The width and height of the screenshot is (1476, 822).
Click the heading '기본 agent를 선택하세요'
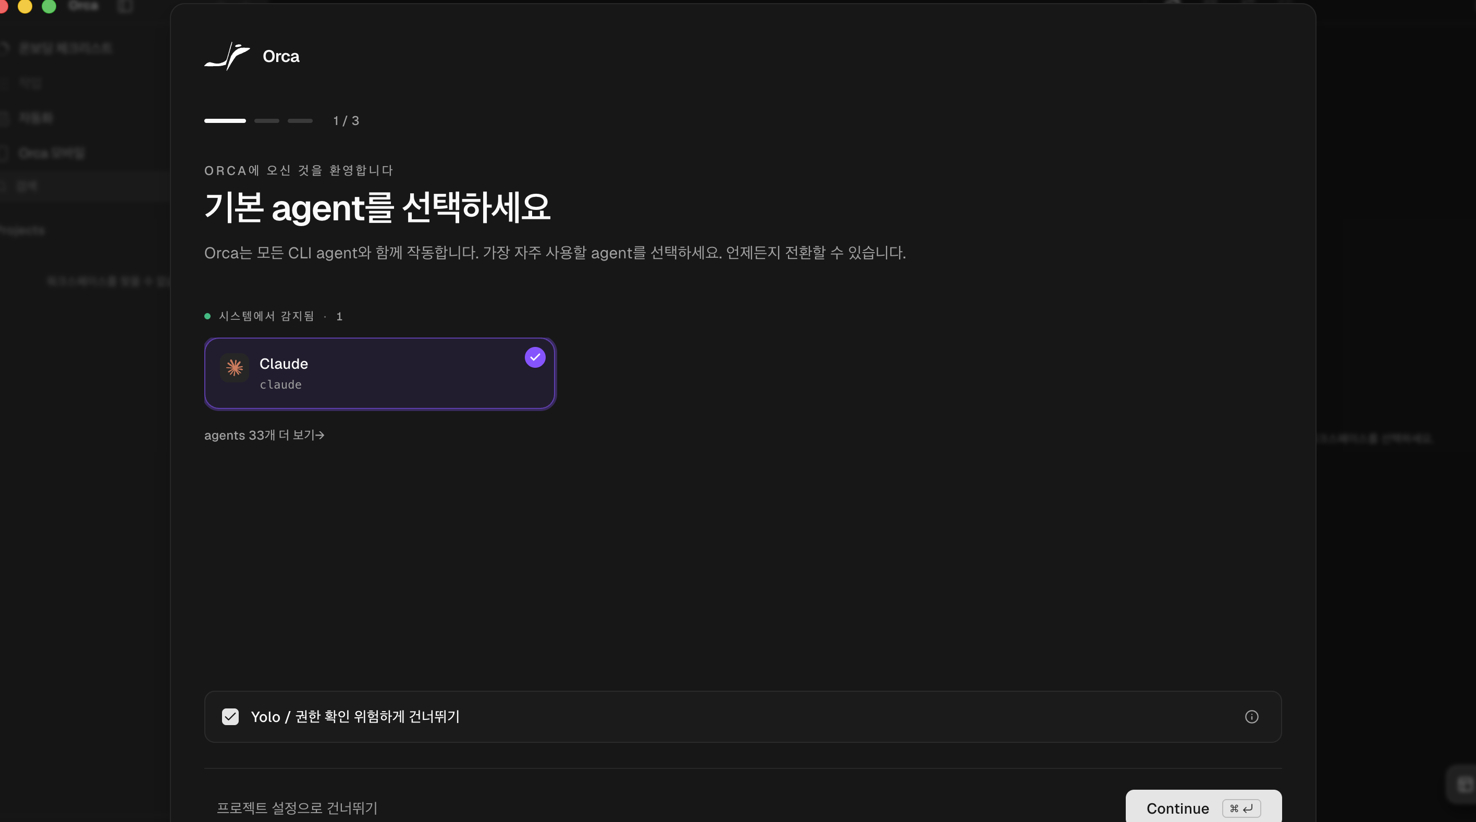[377, 207]
